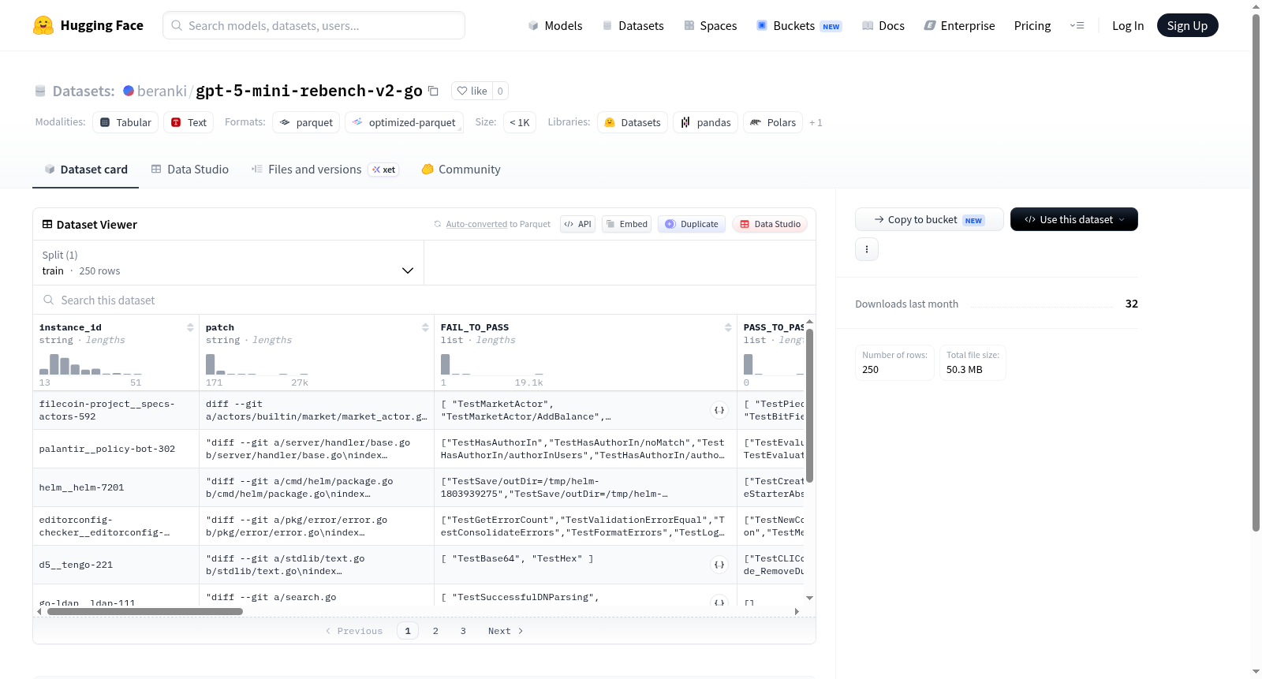Go to page 2 of the table
Screen dimensions: 1262x679
point(435,631)
